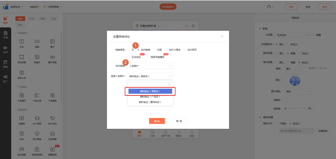Open the 小程序商城 design dropdown

53,7
